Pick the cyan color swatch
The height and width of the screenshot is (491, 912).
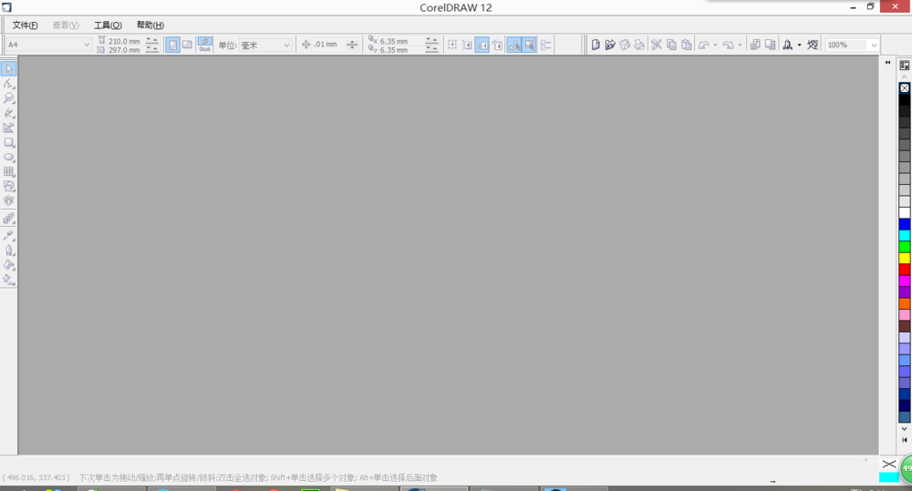click(905, 235)
